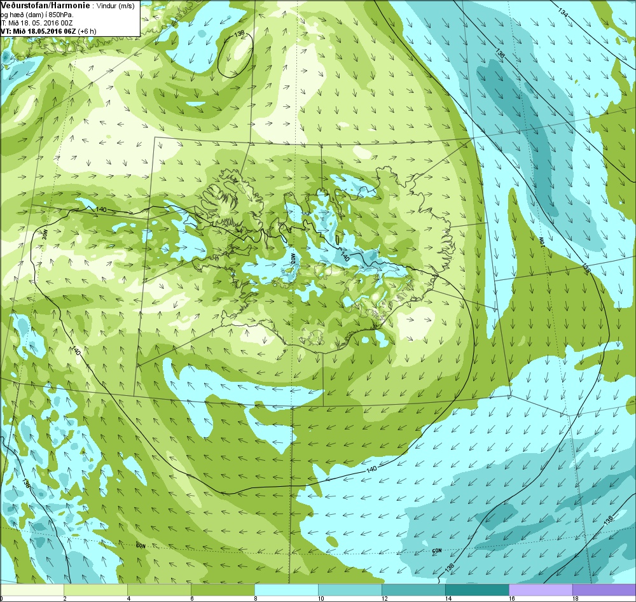
Task: Click the legend value "8"
Action: coord(255,598)
